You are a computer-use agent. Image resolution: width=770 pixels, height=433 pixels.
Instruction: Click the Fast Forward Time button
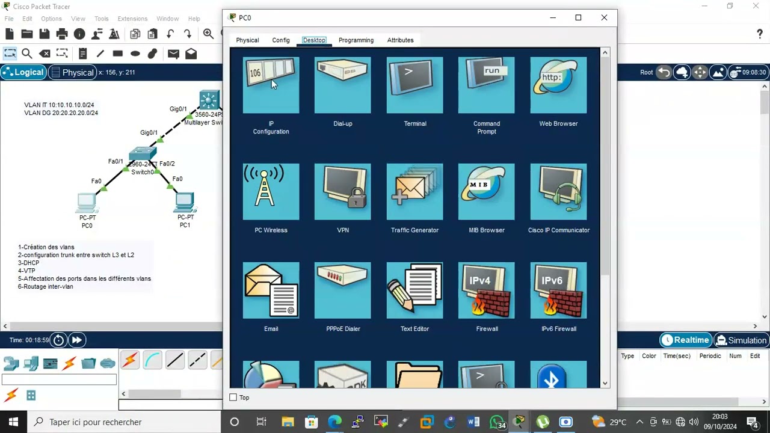coord(77,340)
